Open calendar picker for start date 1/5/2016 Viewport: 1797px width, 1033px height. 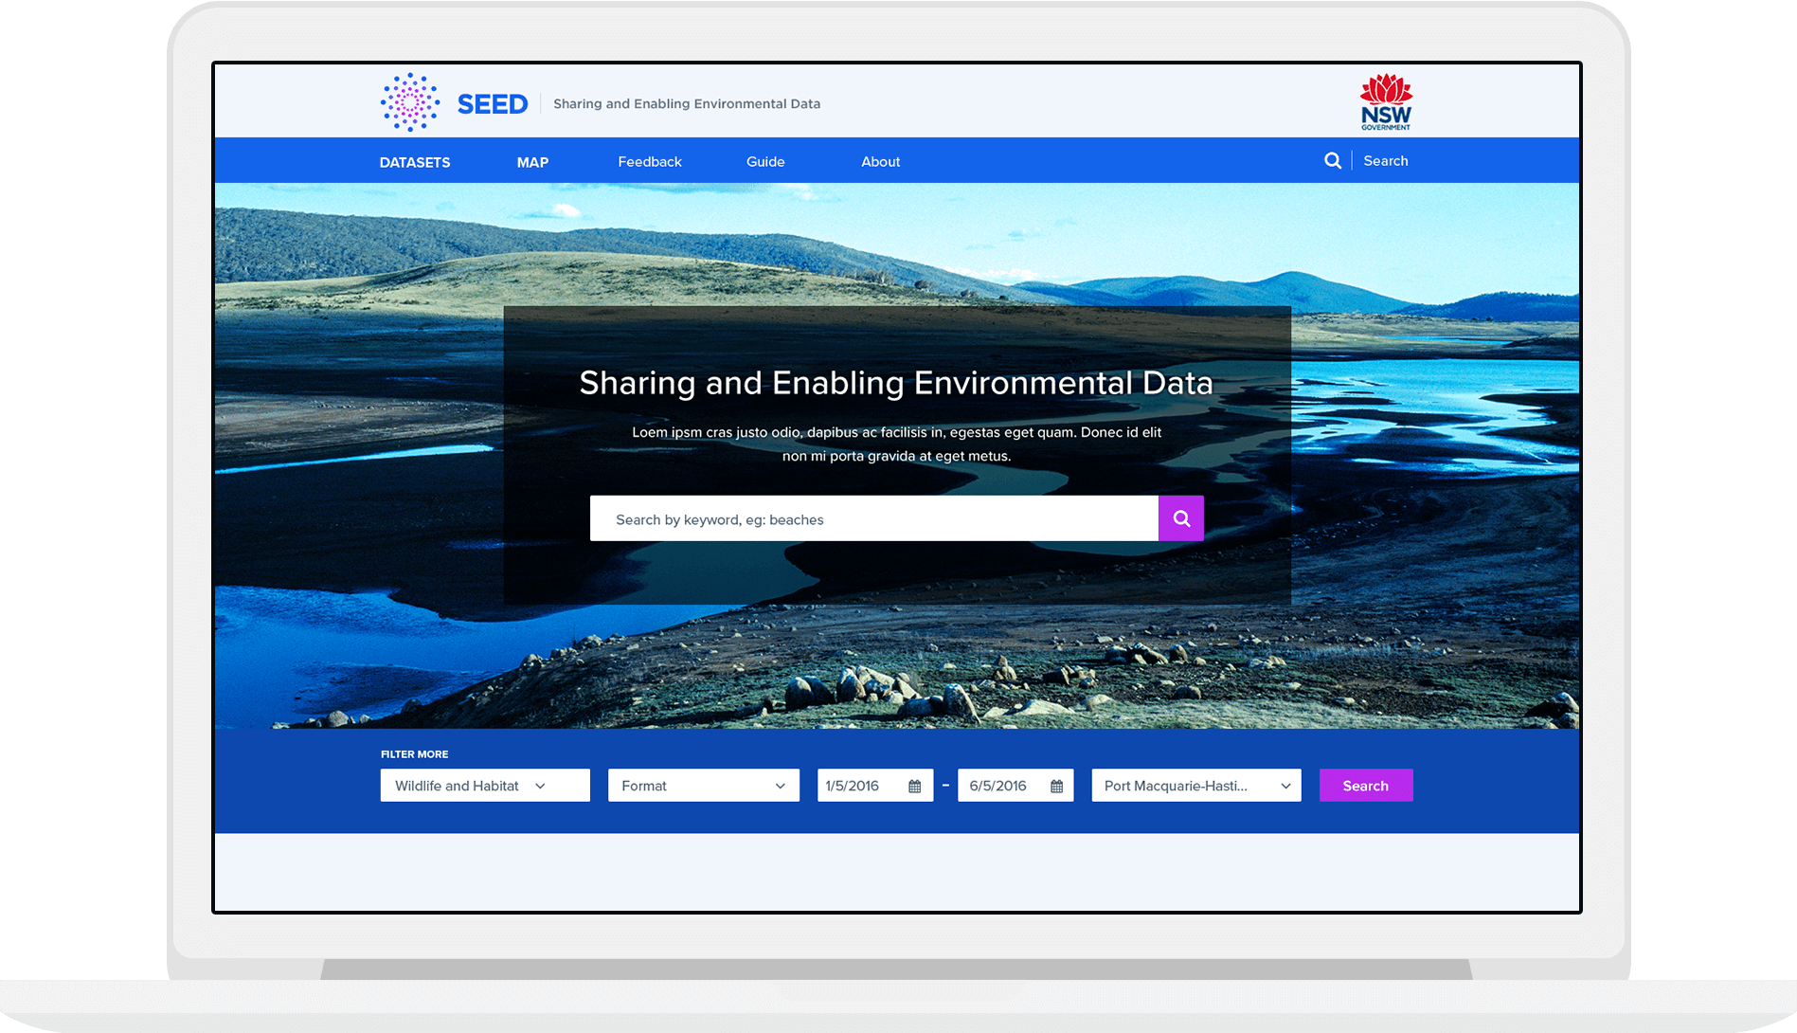coord(914,787)
